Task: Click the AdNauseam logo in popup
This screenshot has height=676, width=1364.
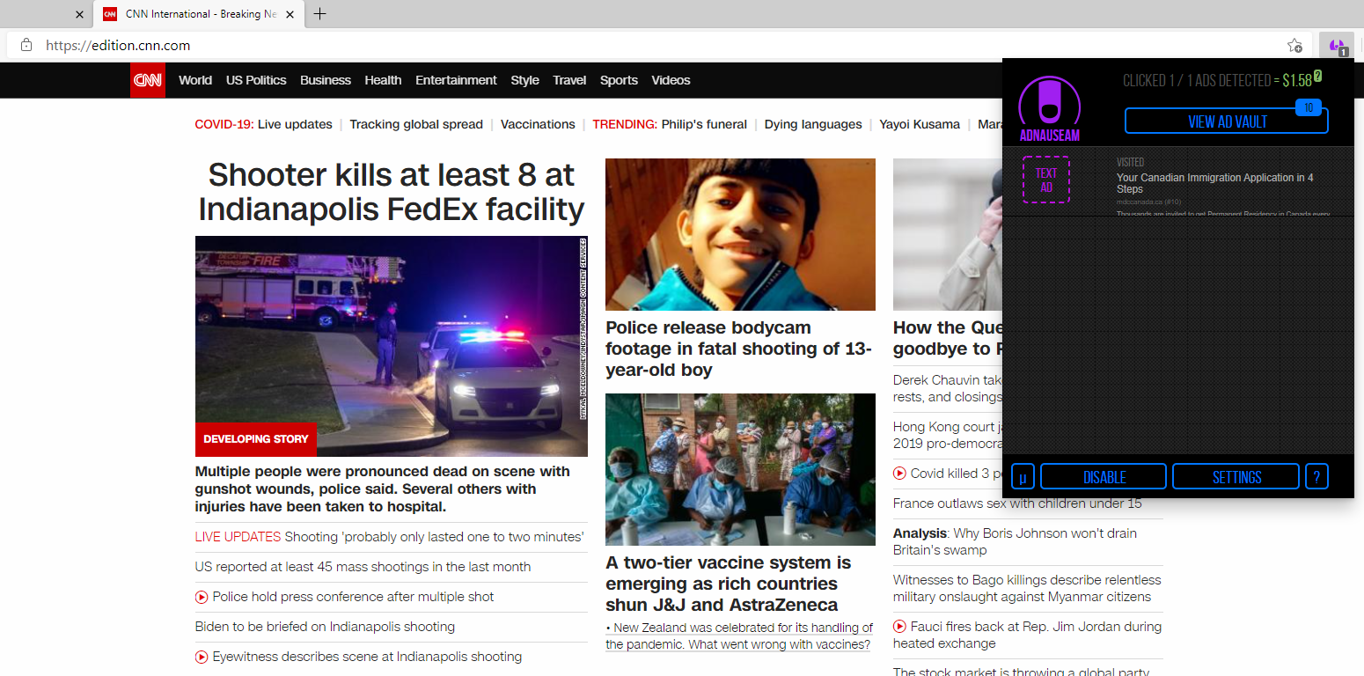Action: coord(1049,109)
